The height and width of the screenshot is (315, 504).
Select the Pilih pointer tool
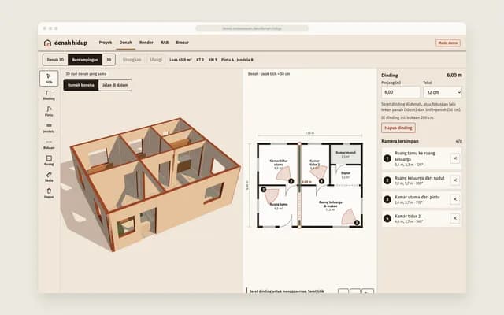tap(49, 79)
